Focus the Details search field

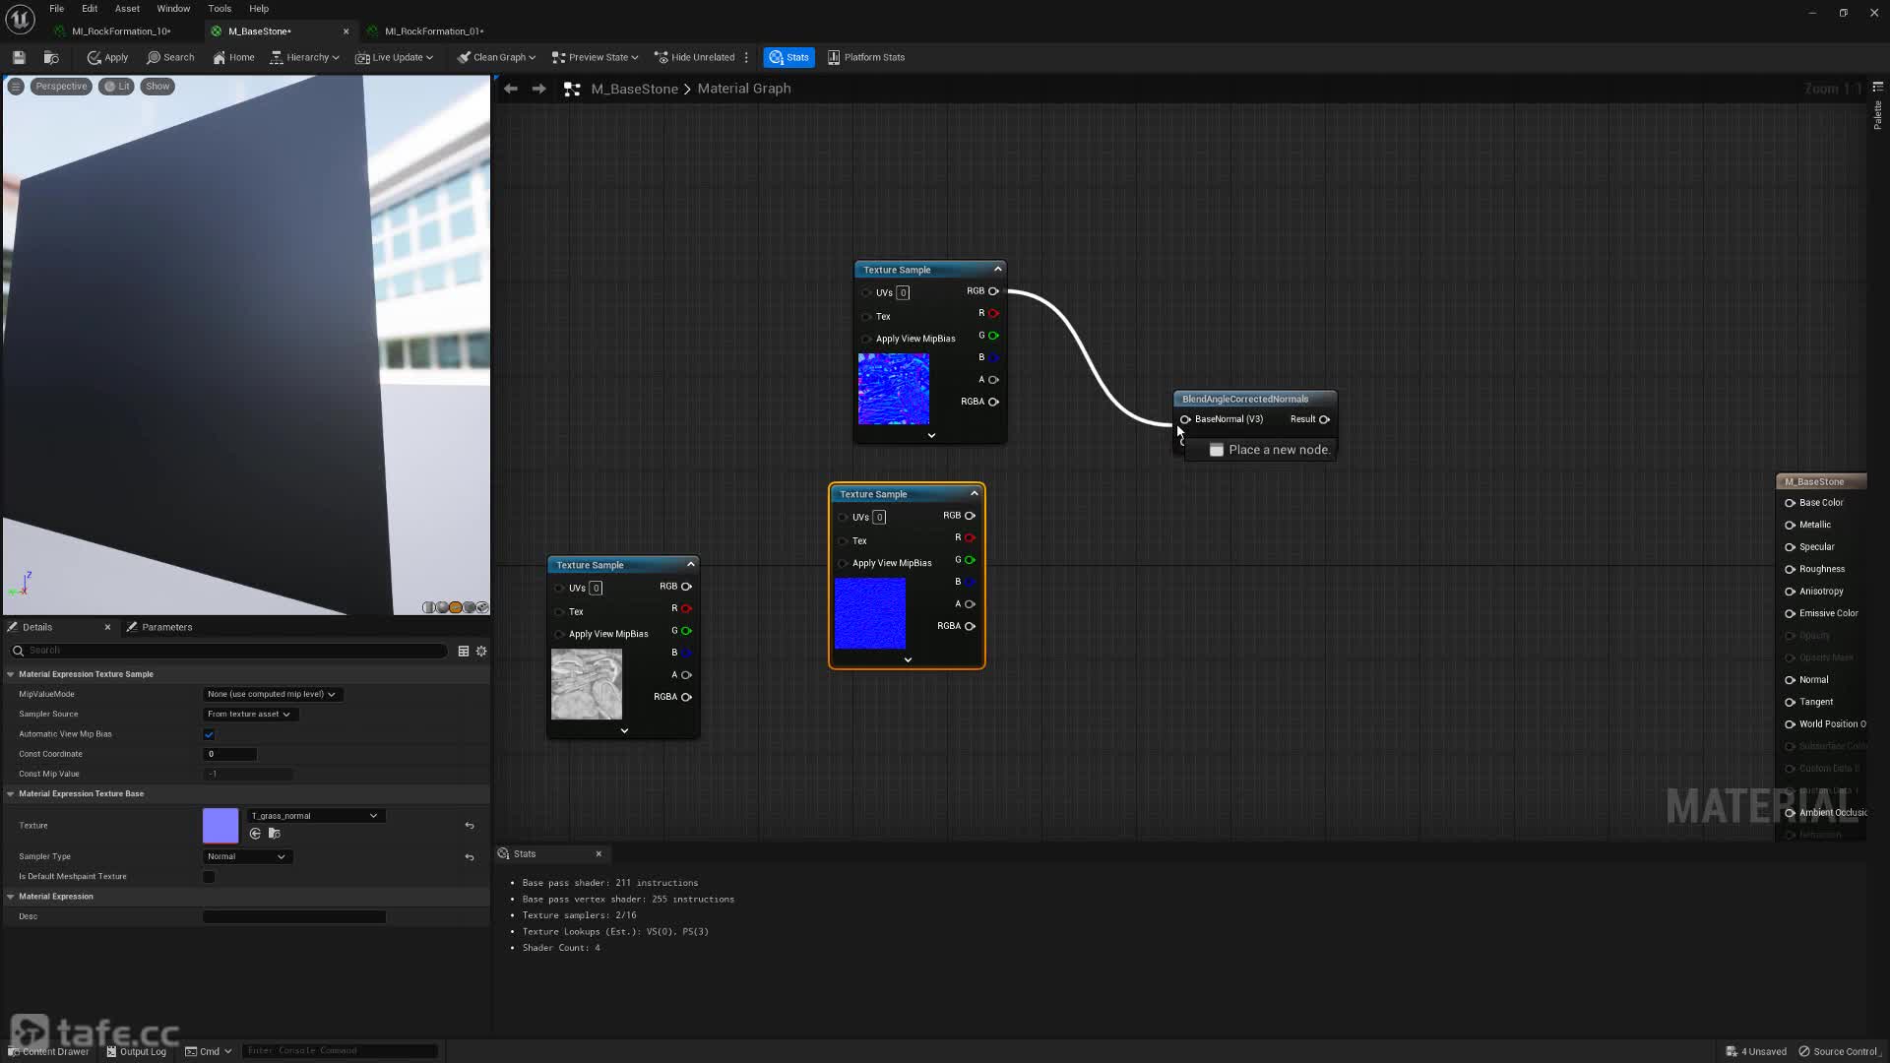click(228, 651)
